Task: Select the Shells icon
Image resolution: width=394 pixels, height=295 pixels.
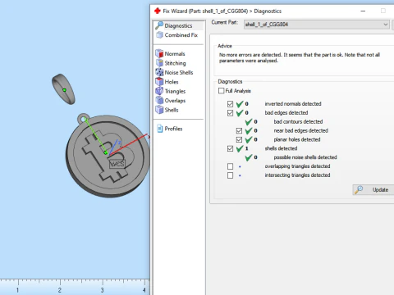Action: click(159, 110)
